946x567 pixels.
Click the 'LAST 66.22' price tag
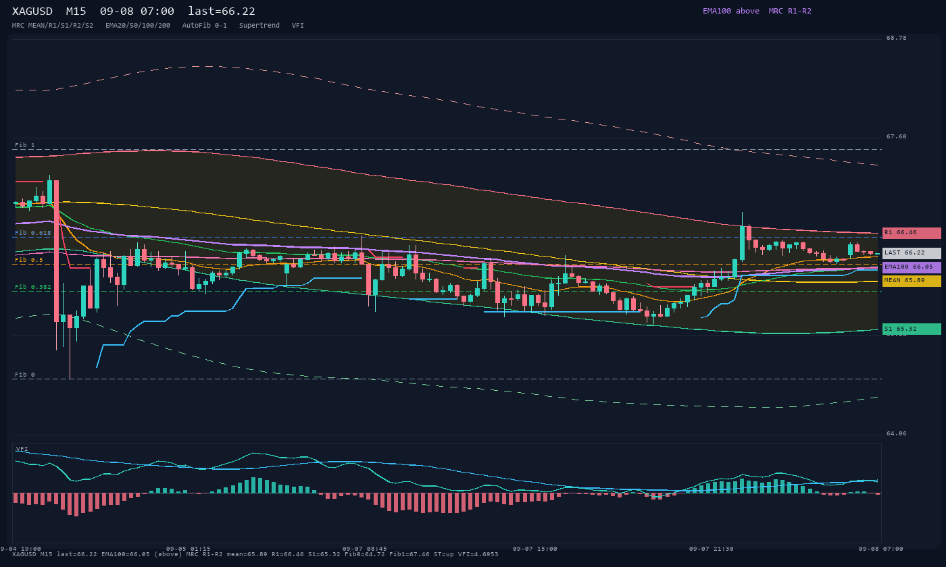(x=912, y=253)
